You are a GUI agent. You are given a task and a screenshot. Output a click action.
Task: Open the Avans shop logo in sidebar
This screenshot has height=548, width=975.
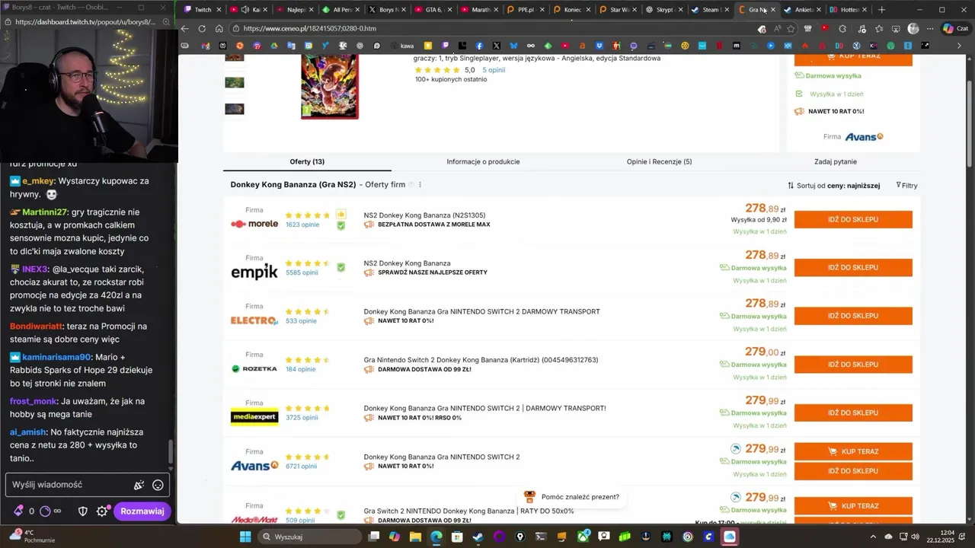click(864, 137)
